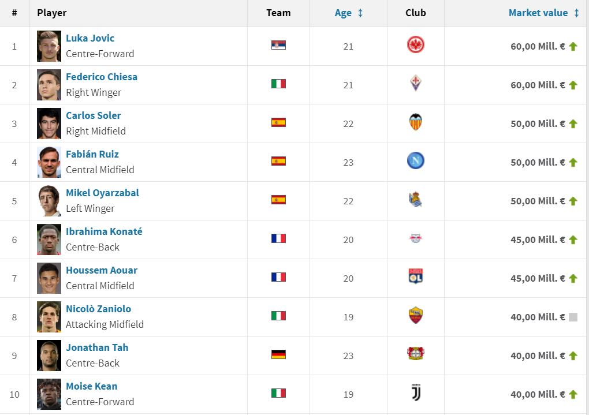589x415 pixels.
Task: Click Mikel Oyarzabal name link
Action: 102,193
